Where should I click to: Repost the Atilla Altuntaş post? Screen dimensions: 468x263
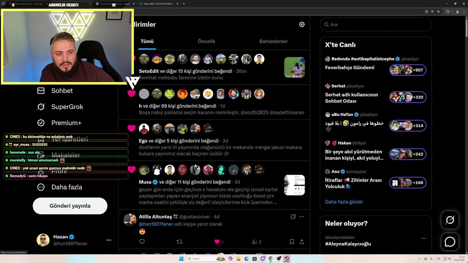(179, 241)
